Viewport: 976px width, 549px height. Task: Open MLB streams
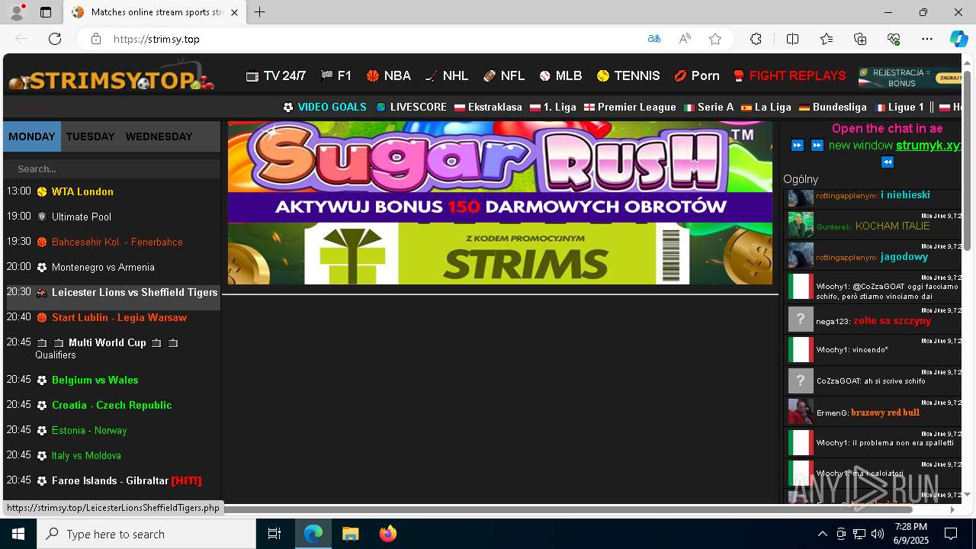pos(560,75)
